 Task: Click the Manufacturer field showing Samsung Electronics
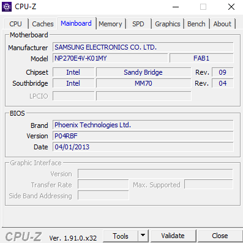click(x=143, y=47)
